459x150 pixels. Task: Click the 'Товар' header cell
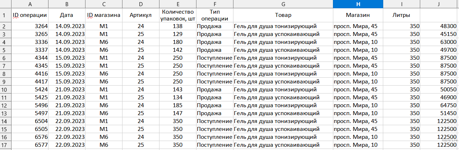coord(283,15)
